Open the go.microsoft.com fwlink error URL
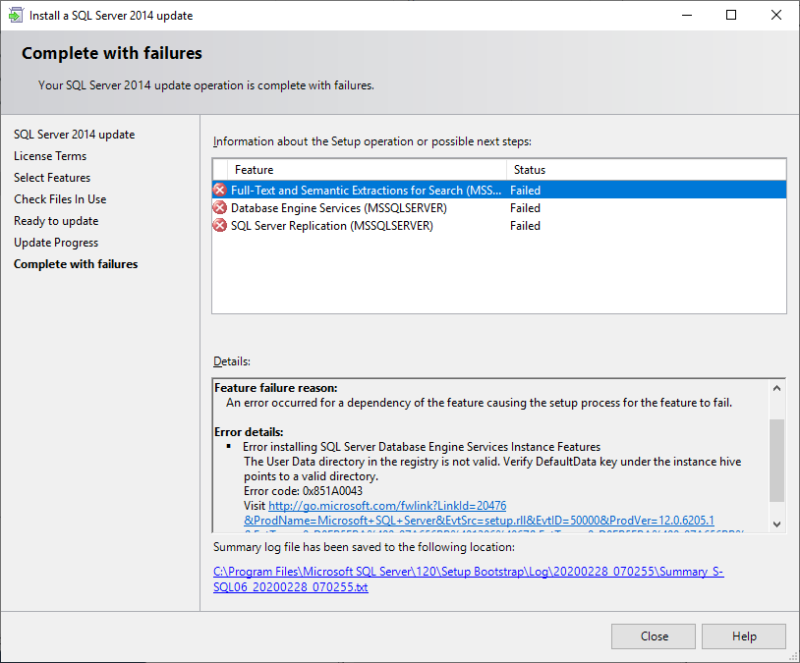The height and width of the screenshot is (663, 800). pyautogui.click(x=387, y=505)
